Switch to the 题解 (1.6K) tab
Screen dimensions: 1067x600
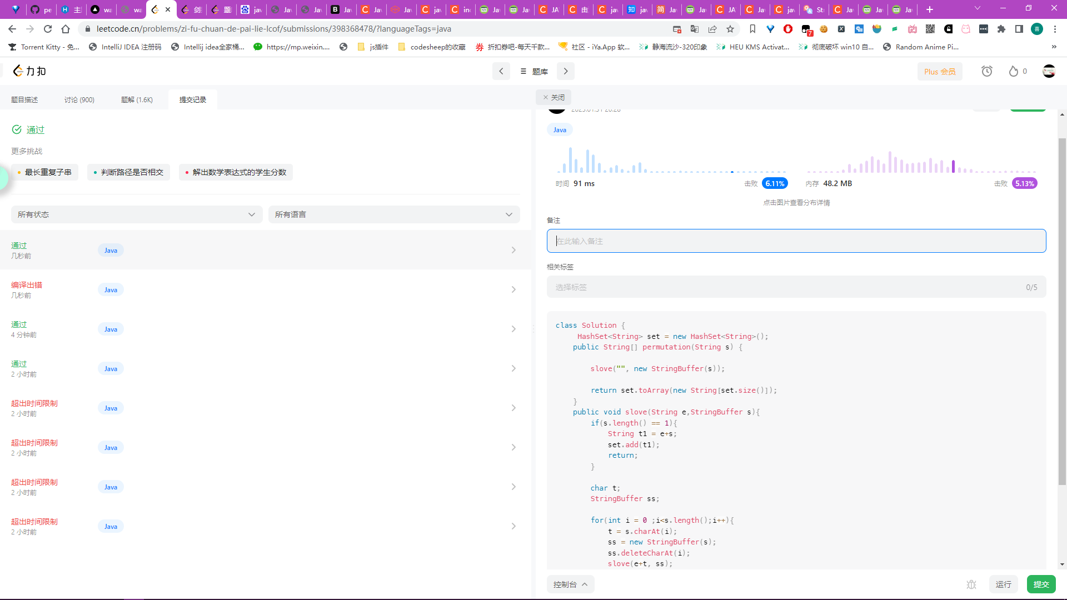pyautogui.click(x=137, y=100)
